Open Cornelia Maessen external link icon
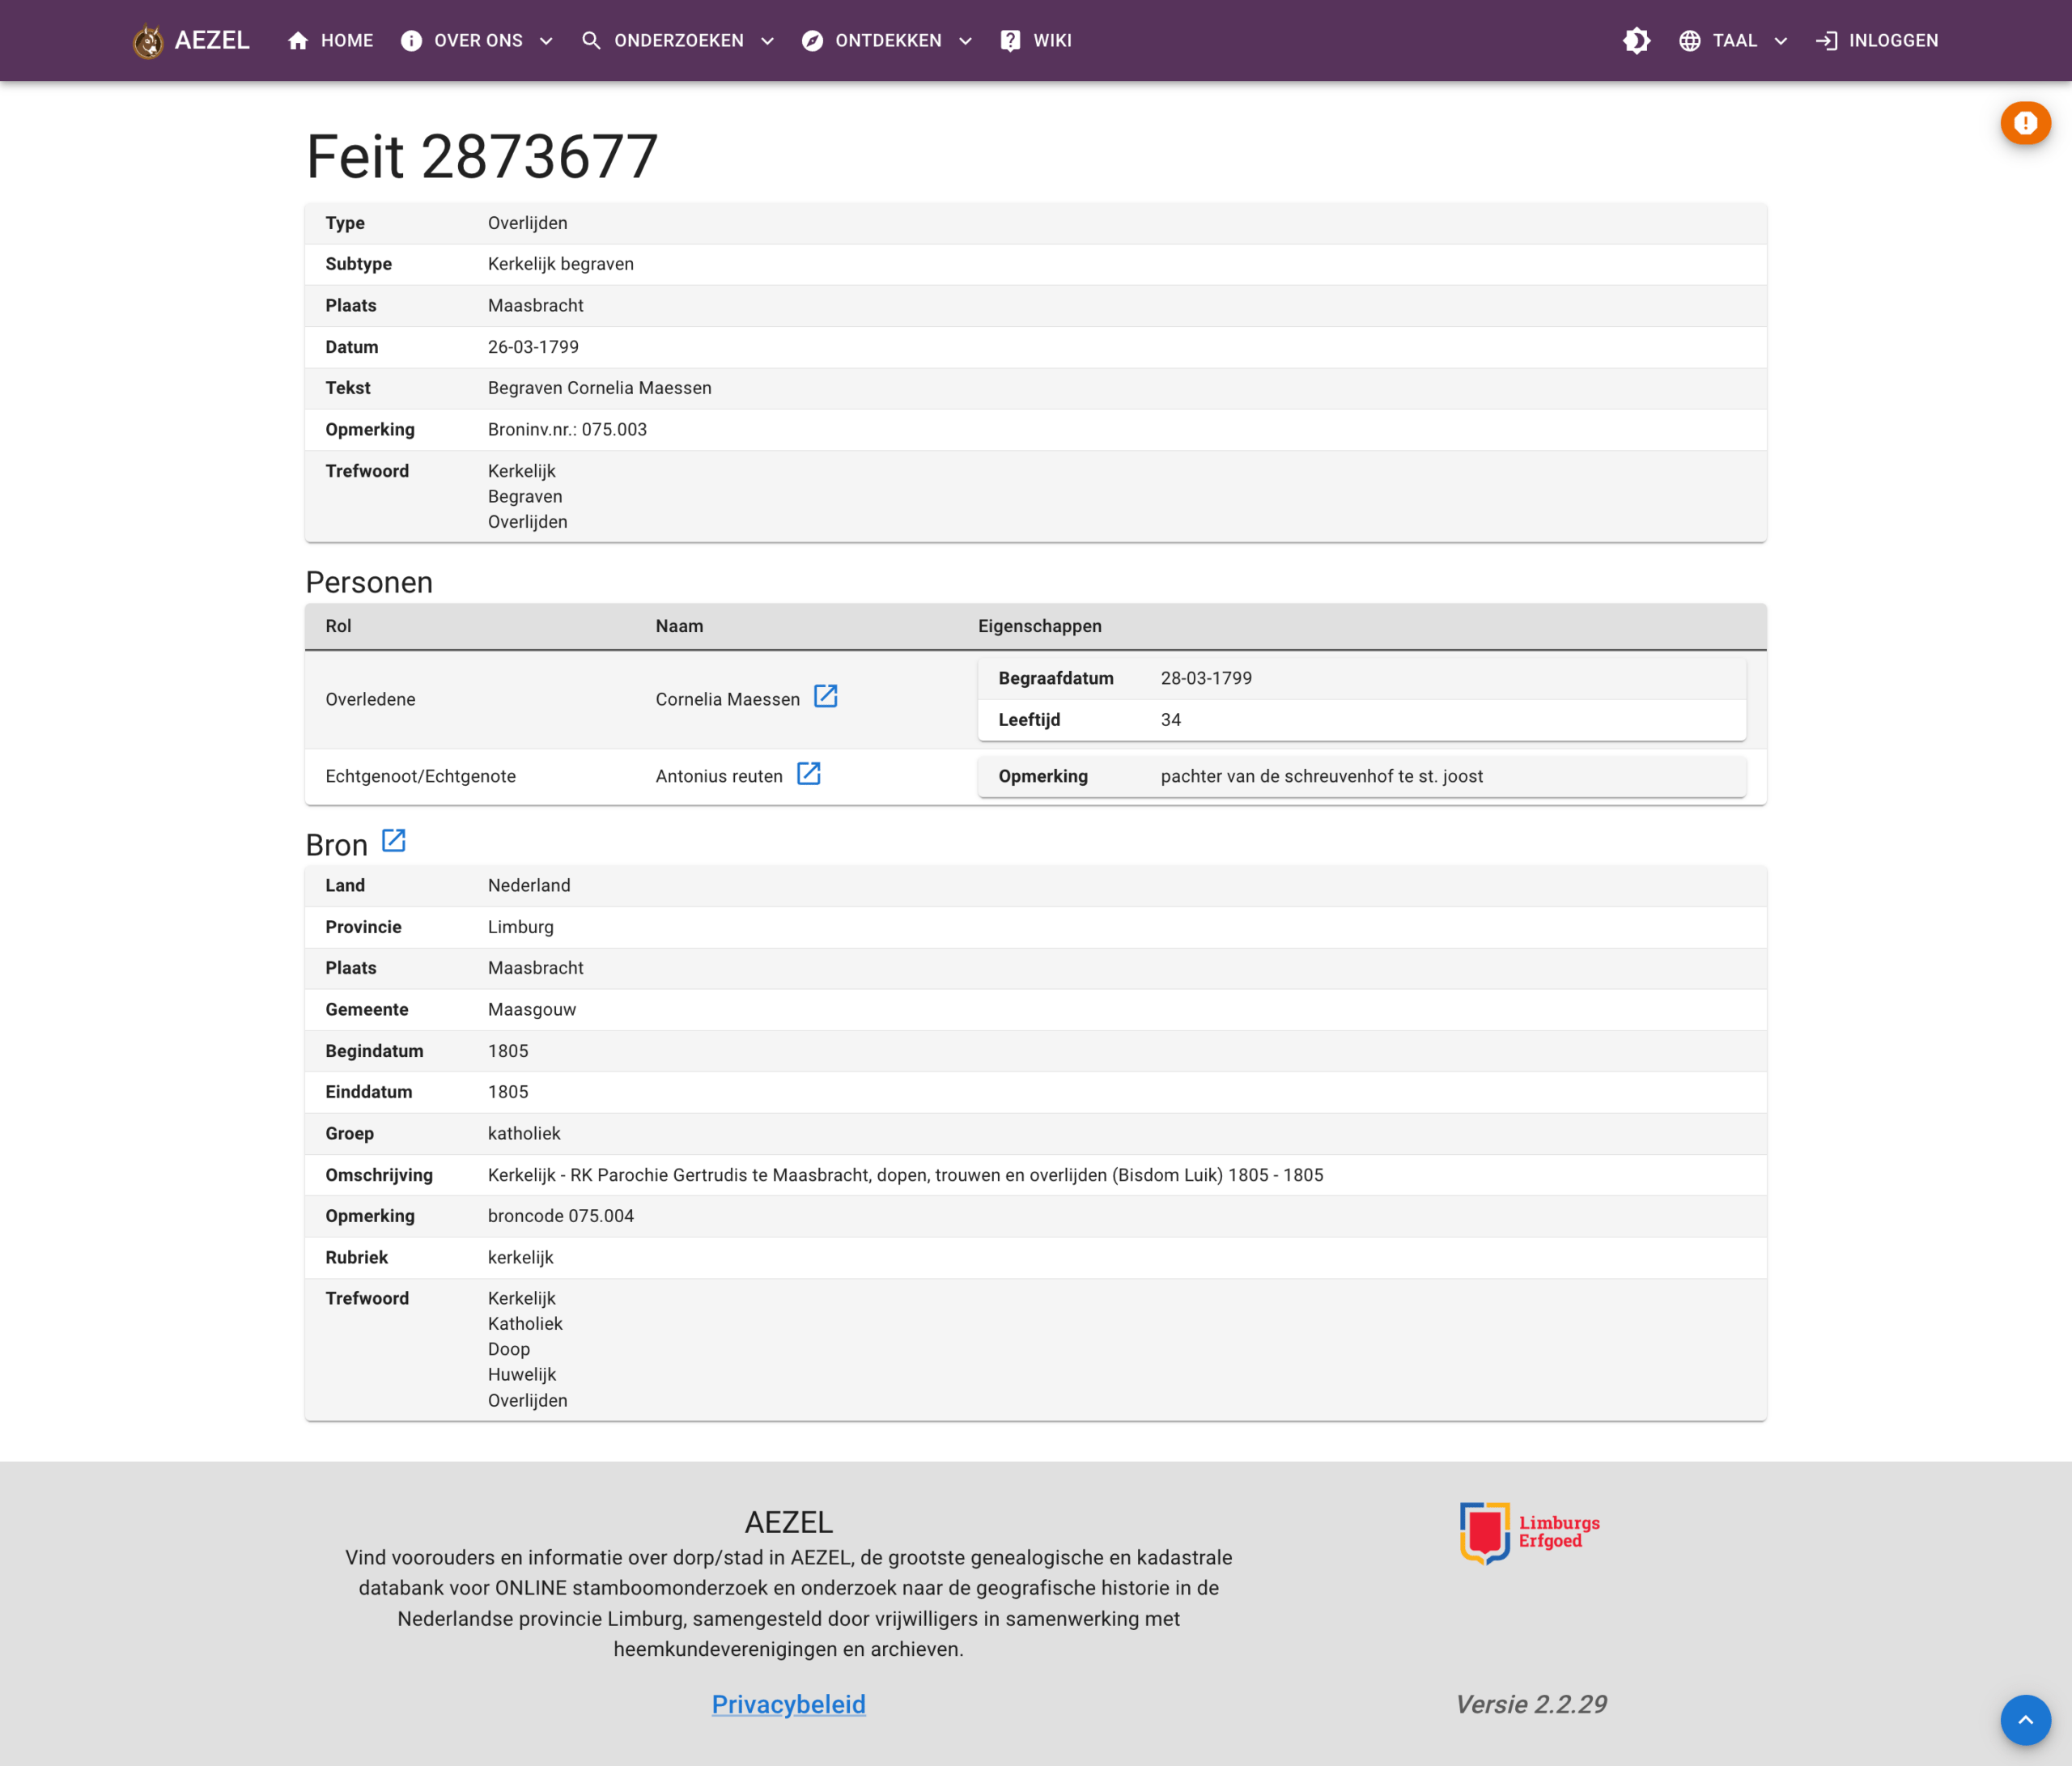This screenshot has height=1766, width=2072. (825, 696)
